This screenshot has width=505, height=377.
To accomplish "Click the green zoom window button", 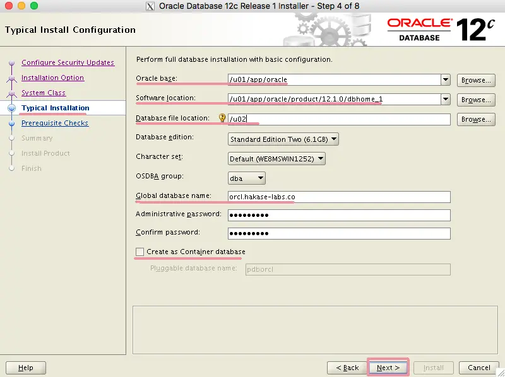I will (x=34, y=6).
